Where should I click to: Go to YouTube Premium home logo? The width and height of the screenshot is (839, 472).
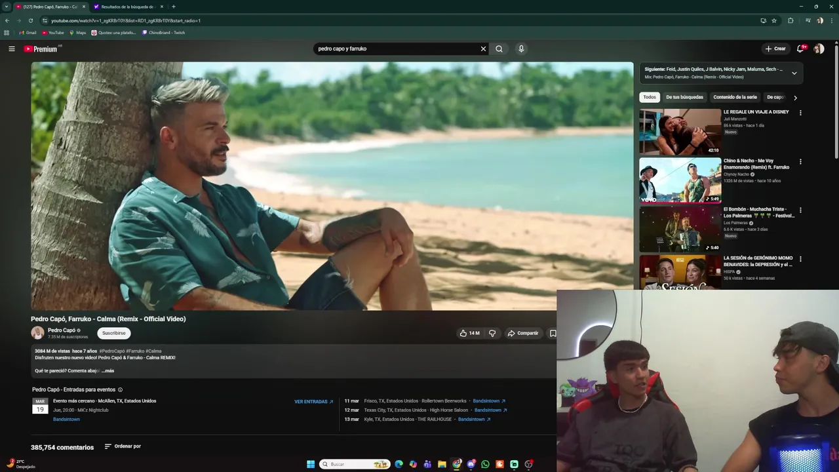[x=41, y=49]
